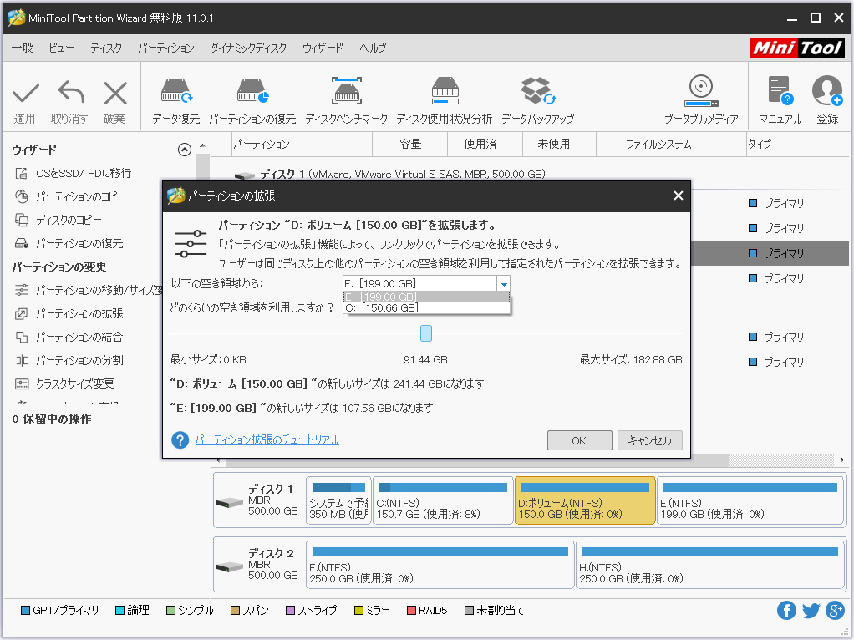The width and height of the screenshot is (854, 640).
Task: Open the マニュアル help manual icon
Action: click(779, 92)
